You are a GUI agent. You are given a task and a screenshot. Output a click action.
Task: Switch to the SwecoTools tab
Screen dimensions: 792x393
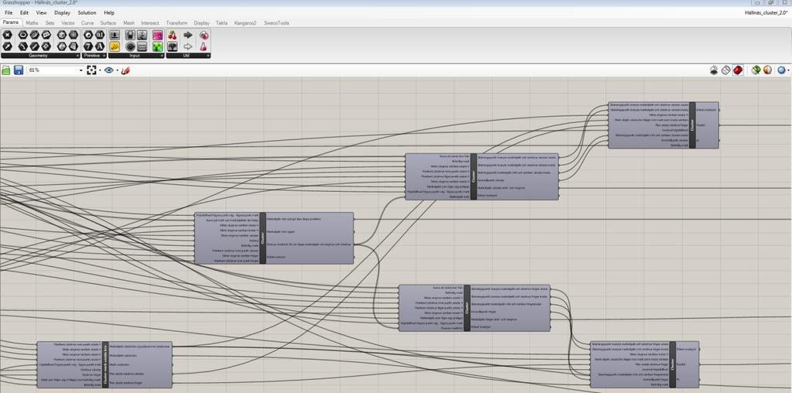pyautogui.click(x=276, y=23)
